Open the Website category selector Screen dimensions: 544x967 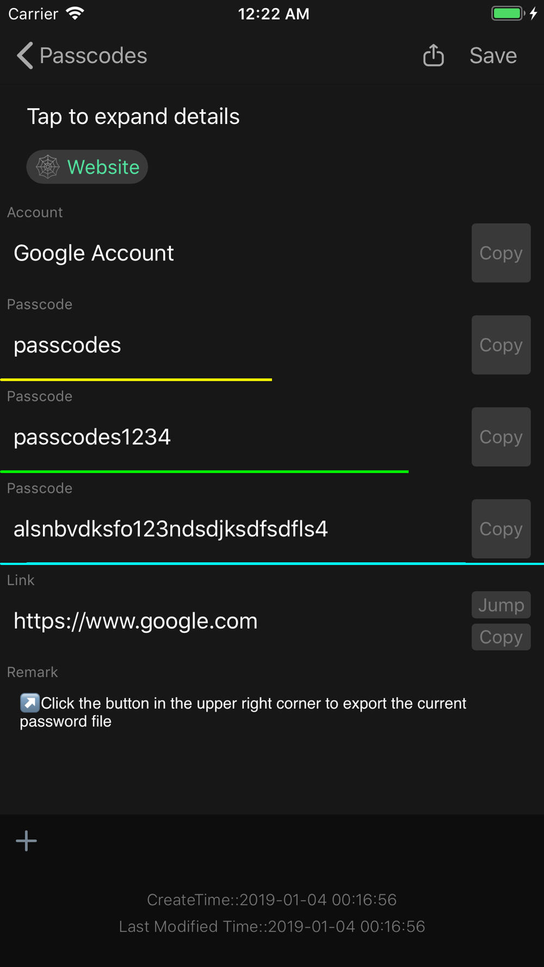tap(87, 167)
